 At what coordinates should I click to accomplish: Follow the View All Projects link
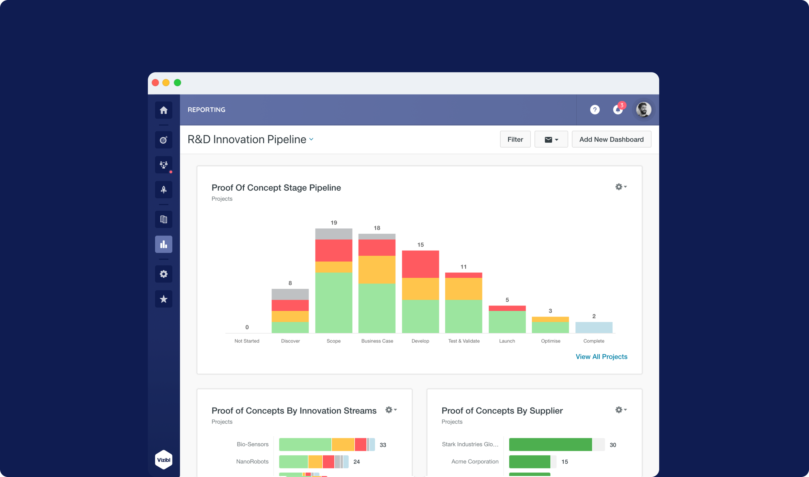[601, 356]
